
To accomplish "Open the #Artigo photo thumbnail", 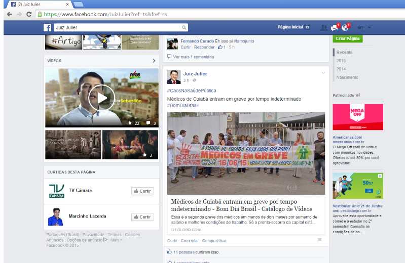I will point(63,42).
